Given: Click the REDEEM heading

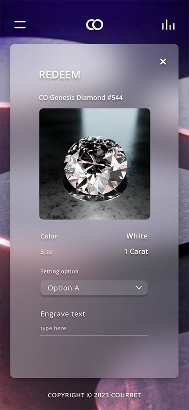Looking at the screenshot, I should tap(60, 75).
